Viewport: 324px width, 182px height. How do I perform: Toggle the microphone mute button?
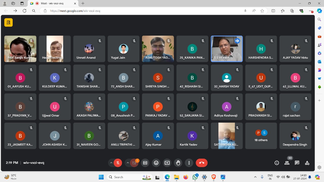(x=118, y=163)
